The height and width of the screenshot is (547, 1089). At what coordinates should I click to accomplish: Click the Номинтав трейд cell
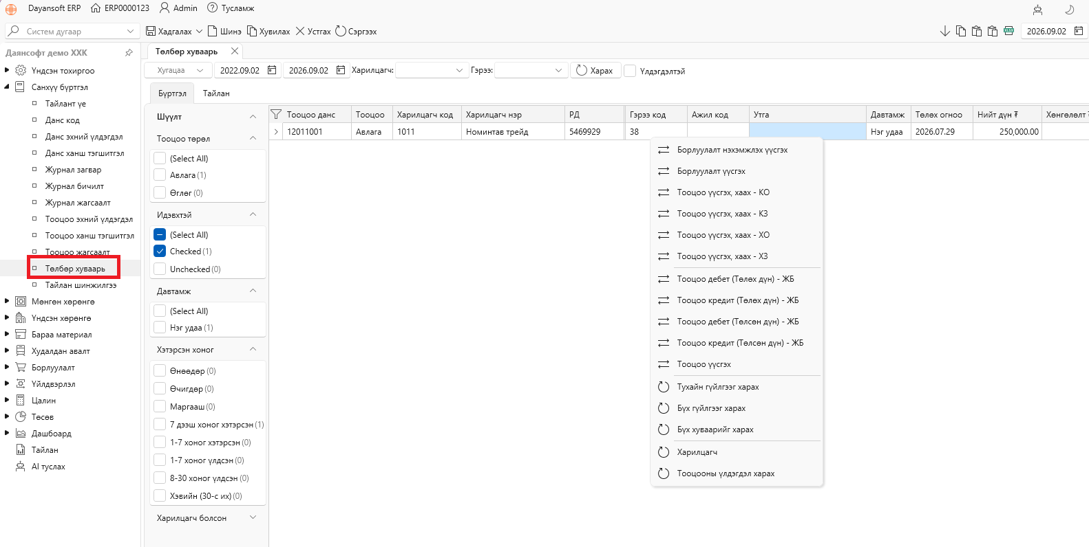pyautogui.click(x=513, y=132)
